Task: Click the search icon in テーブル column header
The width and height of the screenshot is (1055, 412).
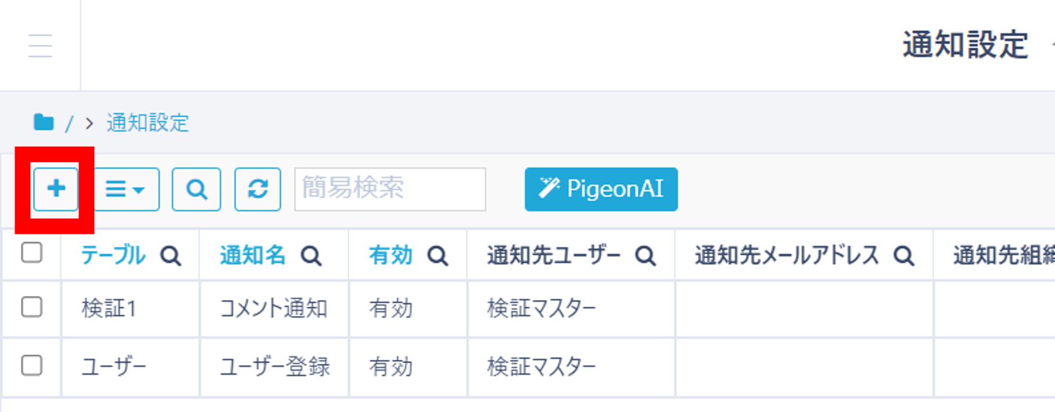Action: pos(171,255)
